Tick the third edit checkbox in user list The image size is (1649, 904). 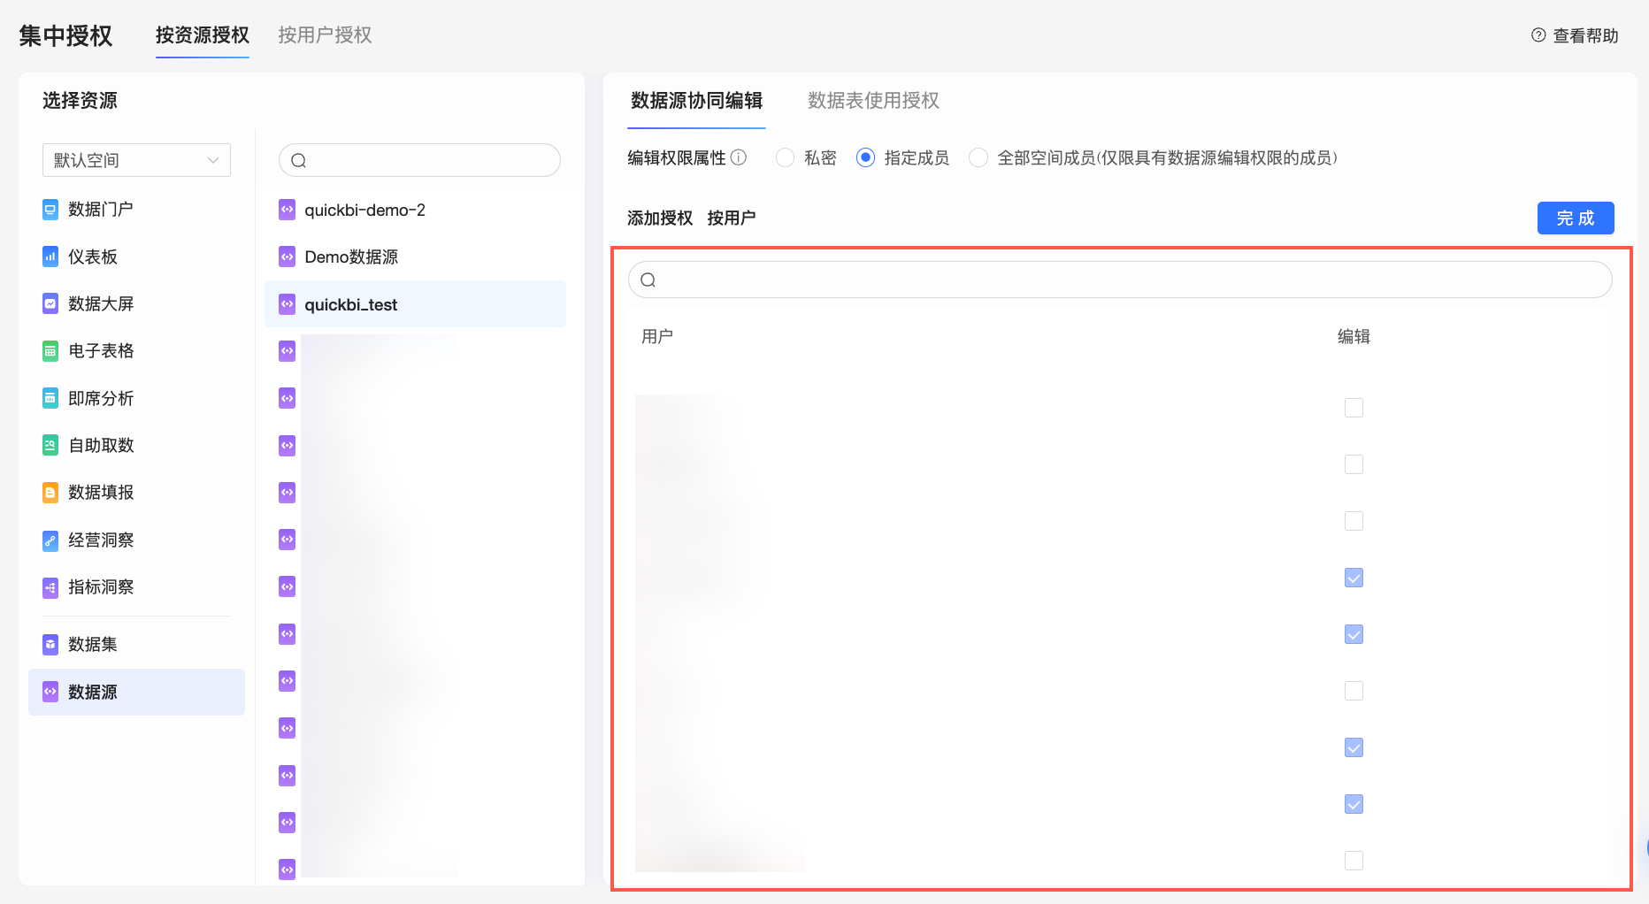(x=1354, y=521)
